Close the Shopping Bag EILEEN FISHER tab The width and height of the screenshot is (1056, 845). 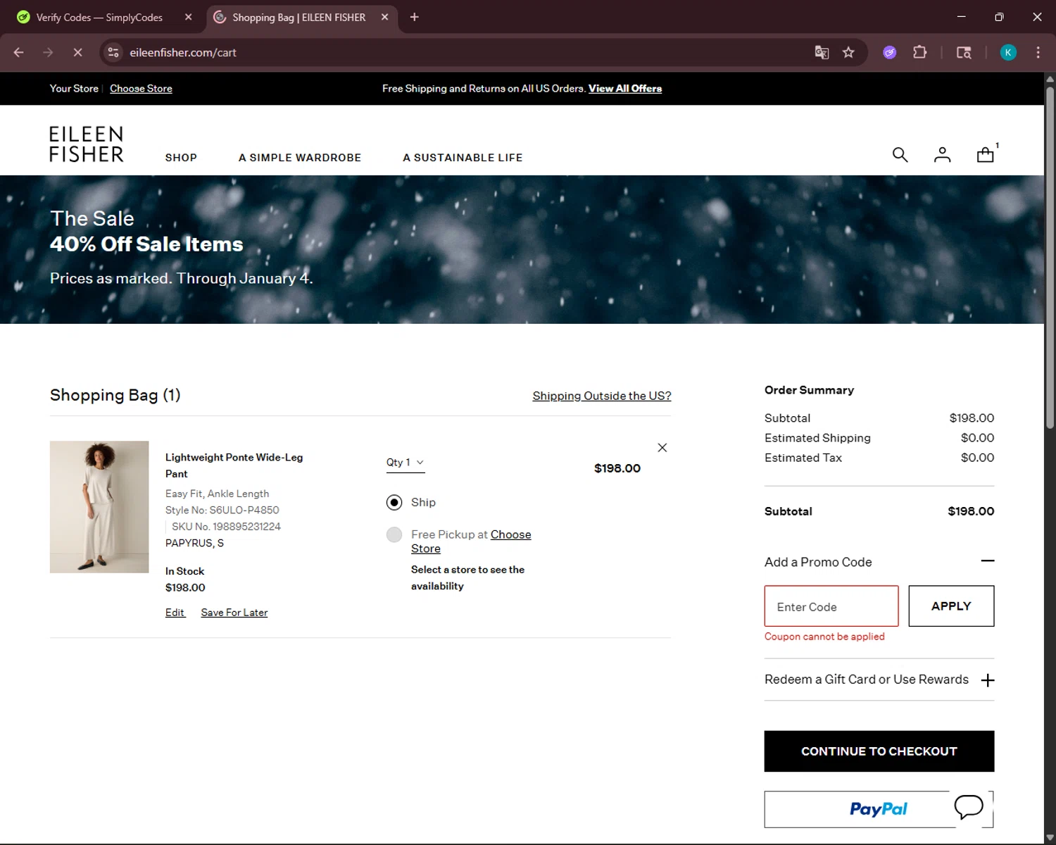[384, 17]
